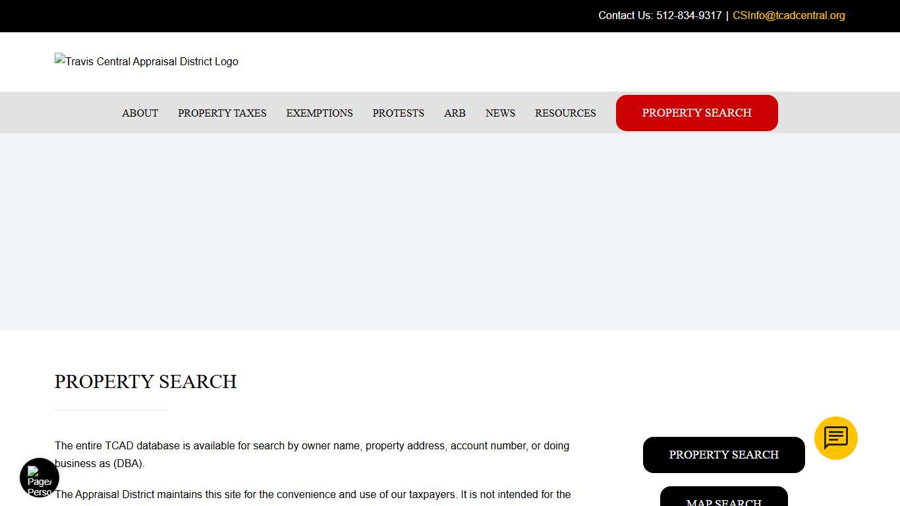Select EXEMPTIONS in the navigation bar

point(320,113)
